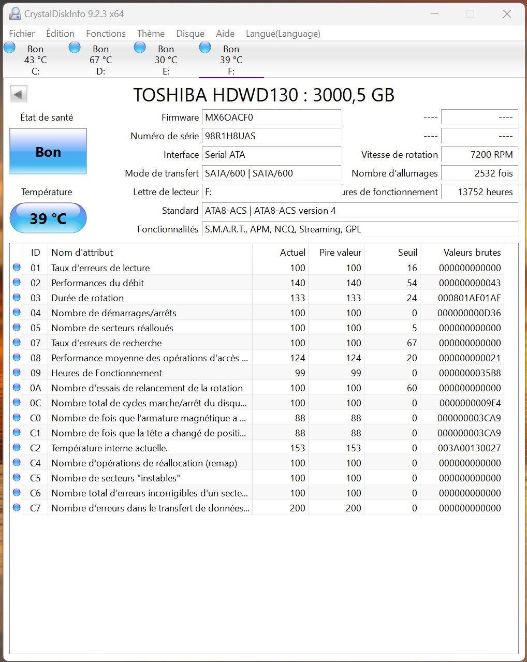This screenshot has height=662, width=527.
Task: Click the rotation speed value 7200 RPM
Action: point(479,155)
